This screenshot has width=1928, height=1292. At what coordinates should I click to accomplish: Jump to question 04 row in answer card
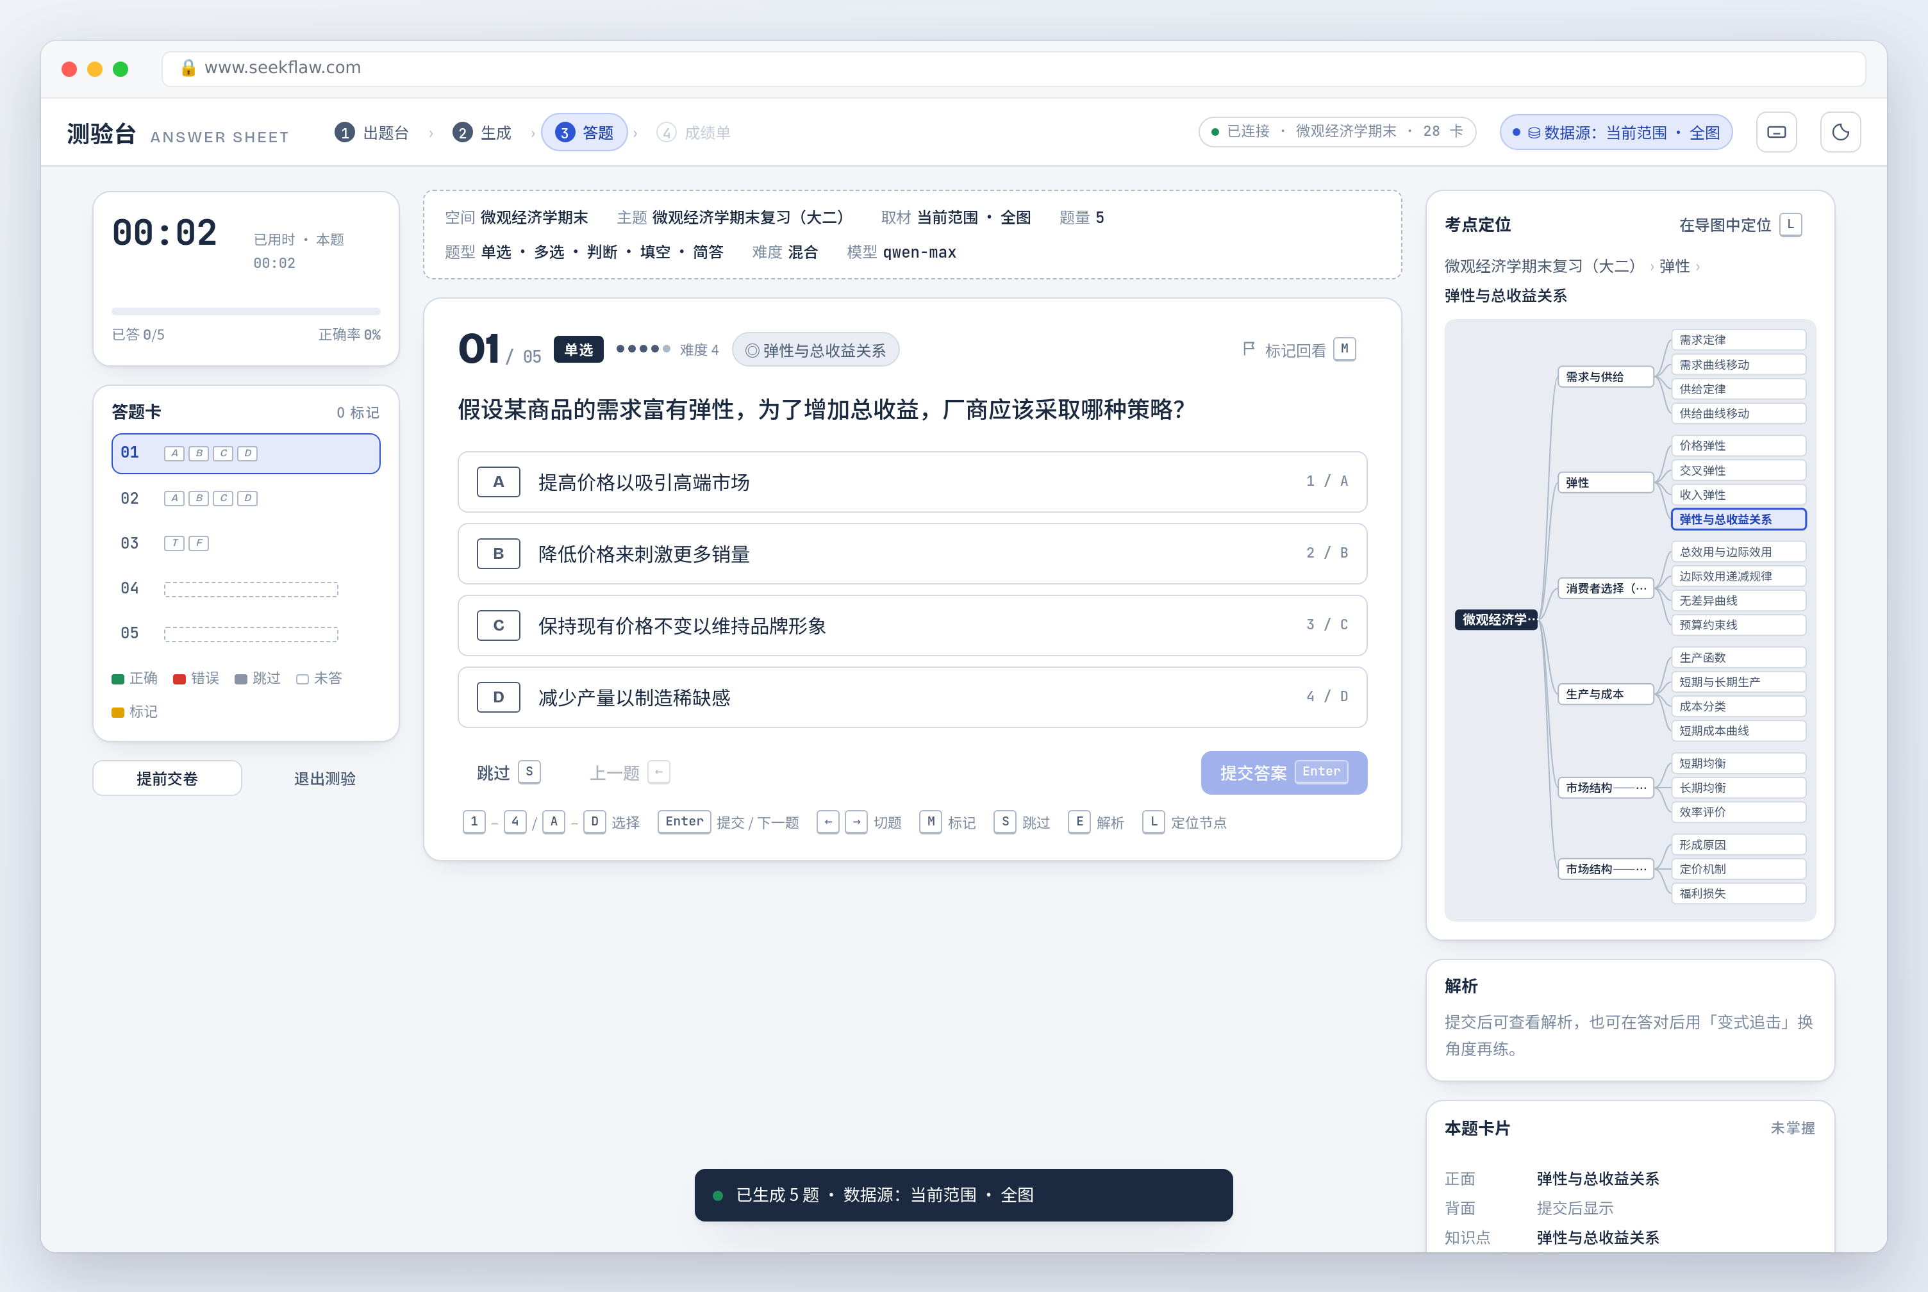click(x=245, y=588)
